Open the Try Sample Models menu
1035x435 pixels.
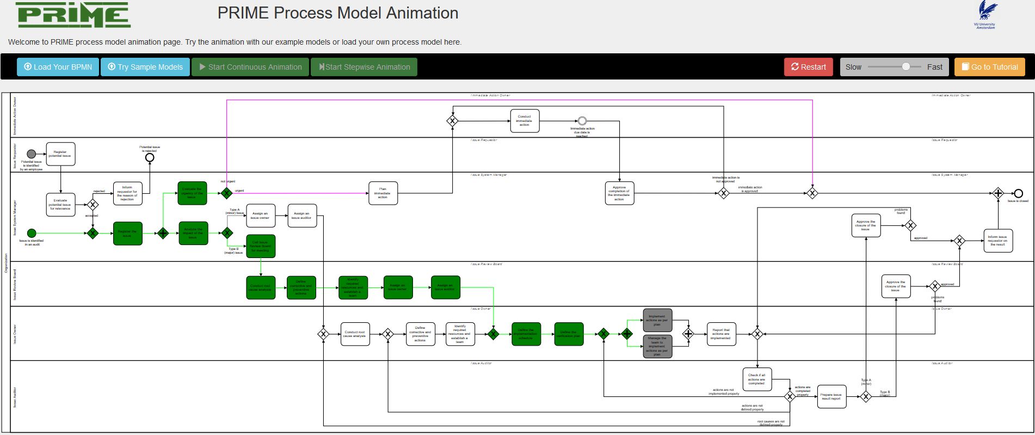(x=145, y=67)
